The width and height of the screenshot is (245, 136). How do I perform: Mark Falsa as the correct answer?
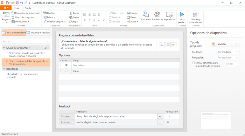click(x=66, y=71)
